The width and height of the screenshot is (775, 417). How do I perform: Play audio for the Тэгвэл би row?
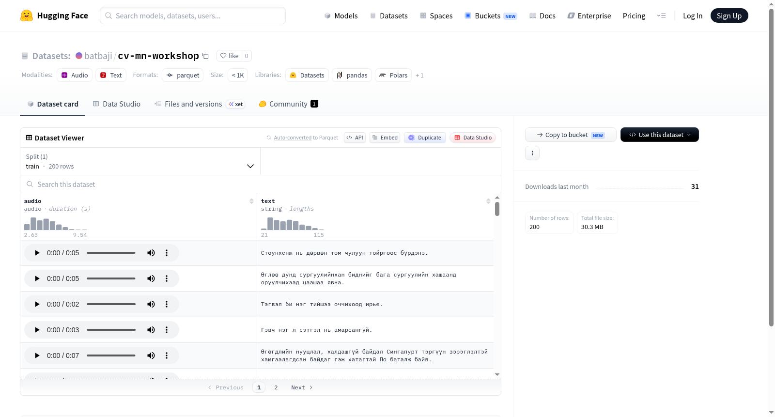37,304
